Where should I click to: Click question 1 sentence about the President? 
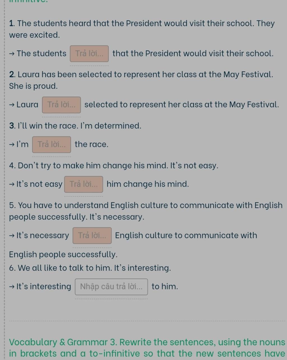click(142, 29)
